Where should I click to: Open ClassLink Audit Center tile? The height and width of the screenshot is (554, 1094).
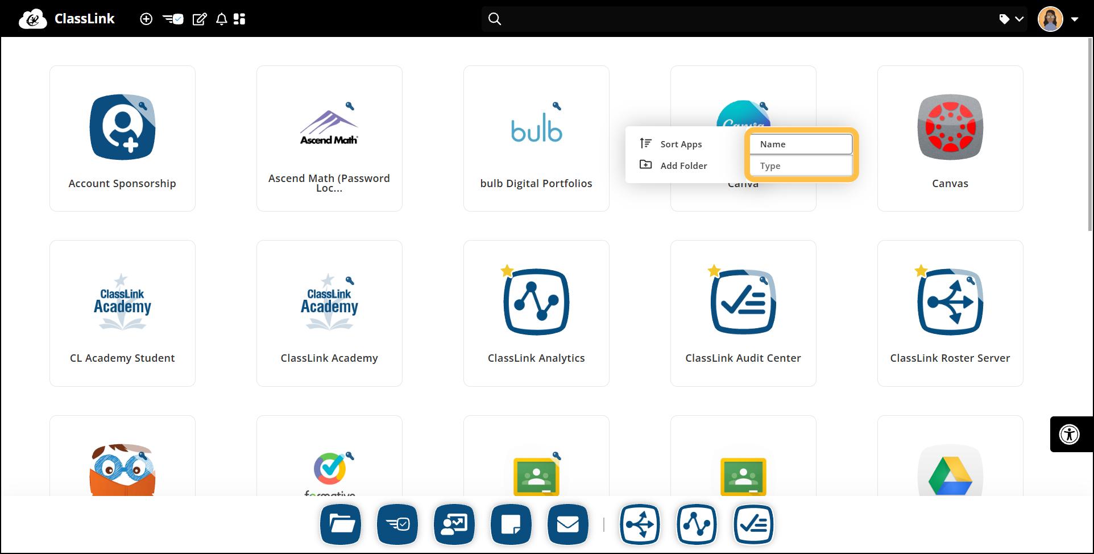pyautogui.click(x=743, y=313)
